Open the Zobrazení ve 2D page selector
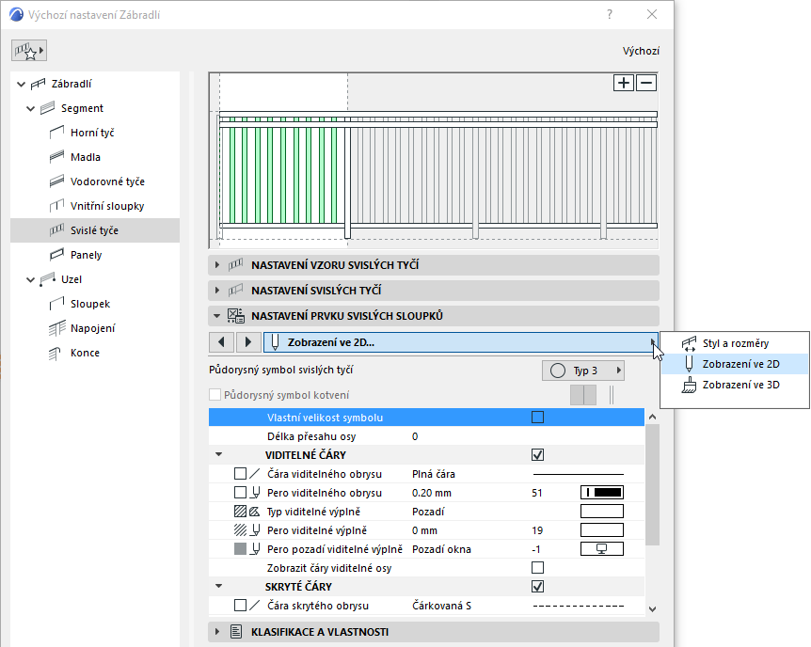Viewport: 811px width, 647px height. point(460,342)
